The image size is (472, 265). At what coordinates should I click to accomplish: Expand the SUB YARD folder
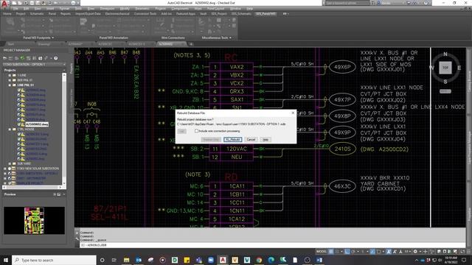10,163
